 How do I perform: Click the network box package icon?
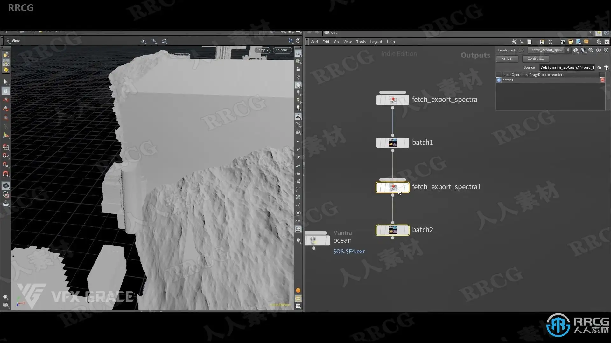pos(586,42)
